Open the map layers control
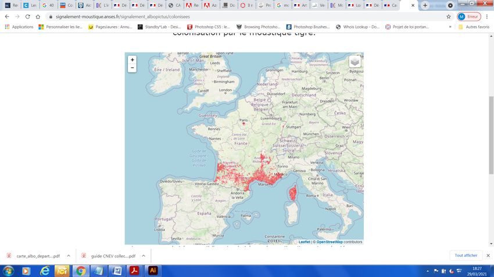This screenshot has width=494, height=277. click(x=355, y=62)
